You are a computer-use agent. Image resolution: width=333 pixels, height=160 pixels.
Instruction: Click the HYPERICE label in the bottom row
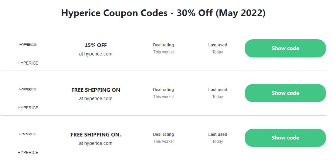pyautogui.click(x=28, y=153)
